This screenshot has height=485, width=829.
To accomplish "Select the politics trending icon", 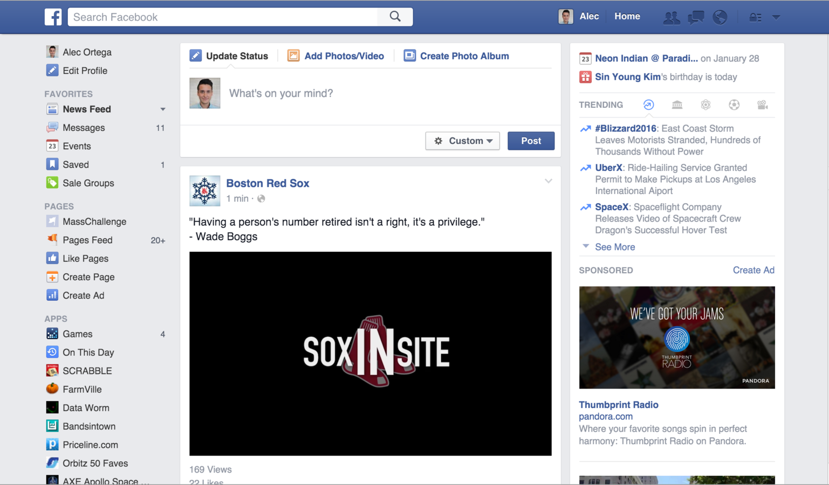I will coord(677,105).
